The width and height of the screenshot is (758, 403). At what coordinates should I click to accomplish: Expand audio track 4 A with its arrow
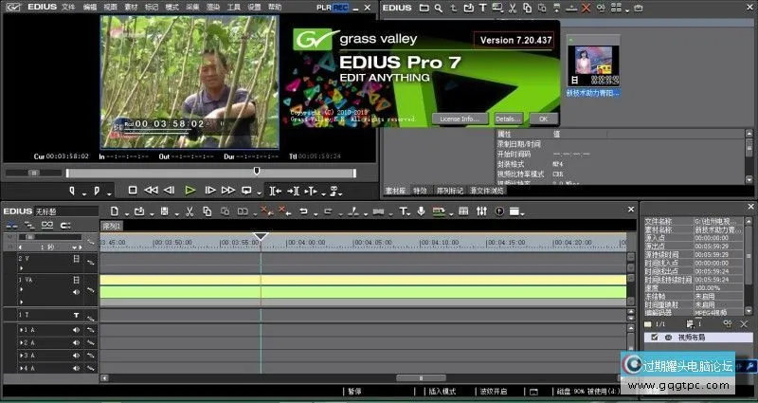point(21,368)
